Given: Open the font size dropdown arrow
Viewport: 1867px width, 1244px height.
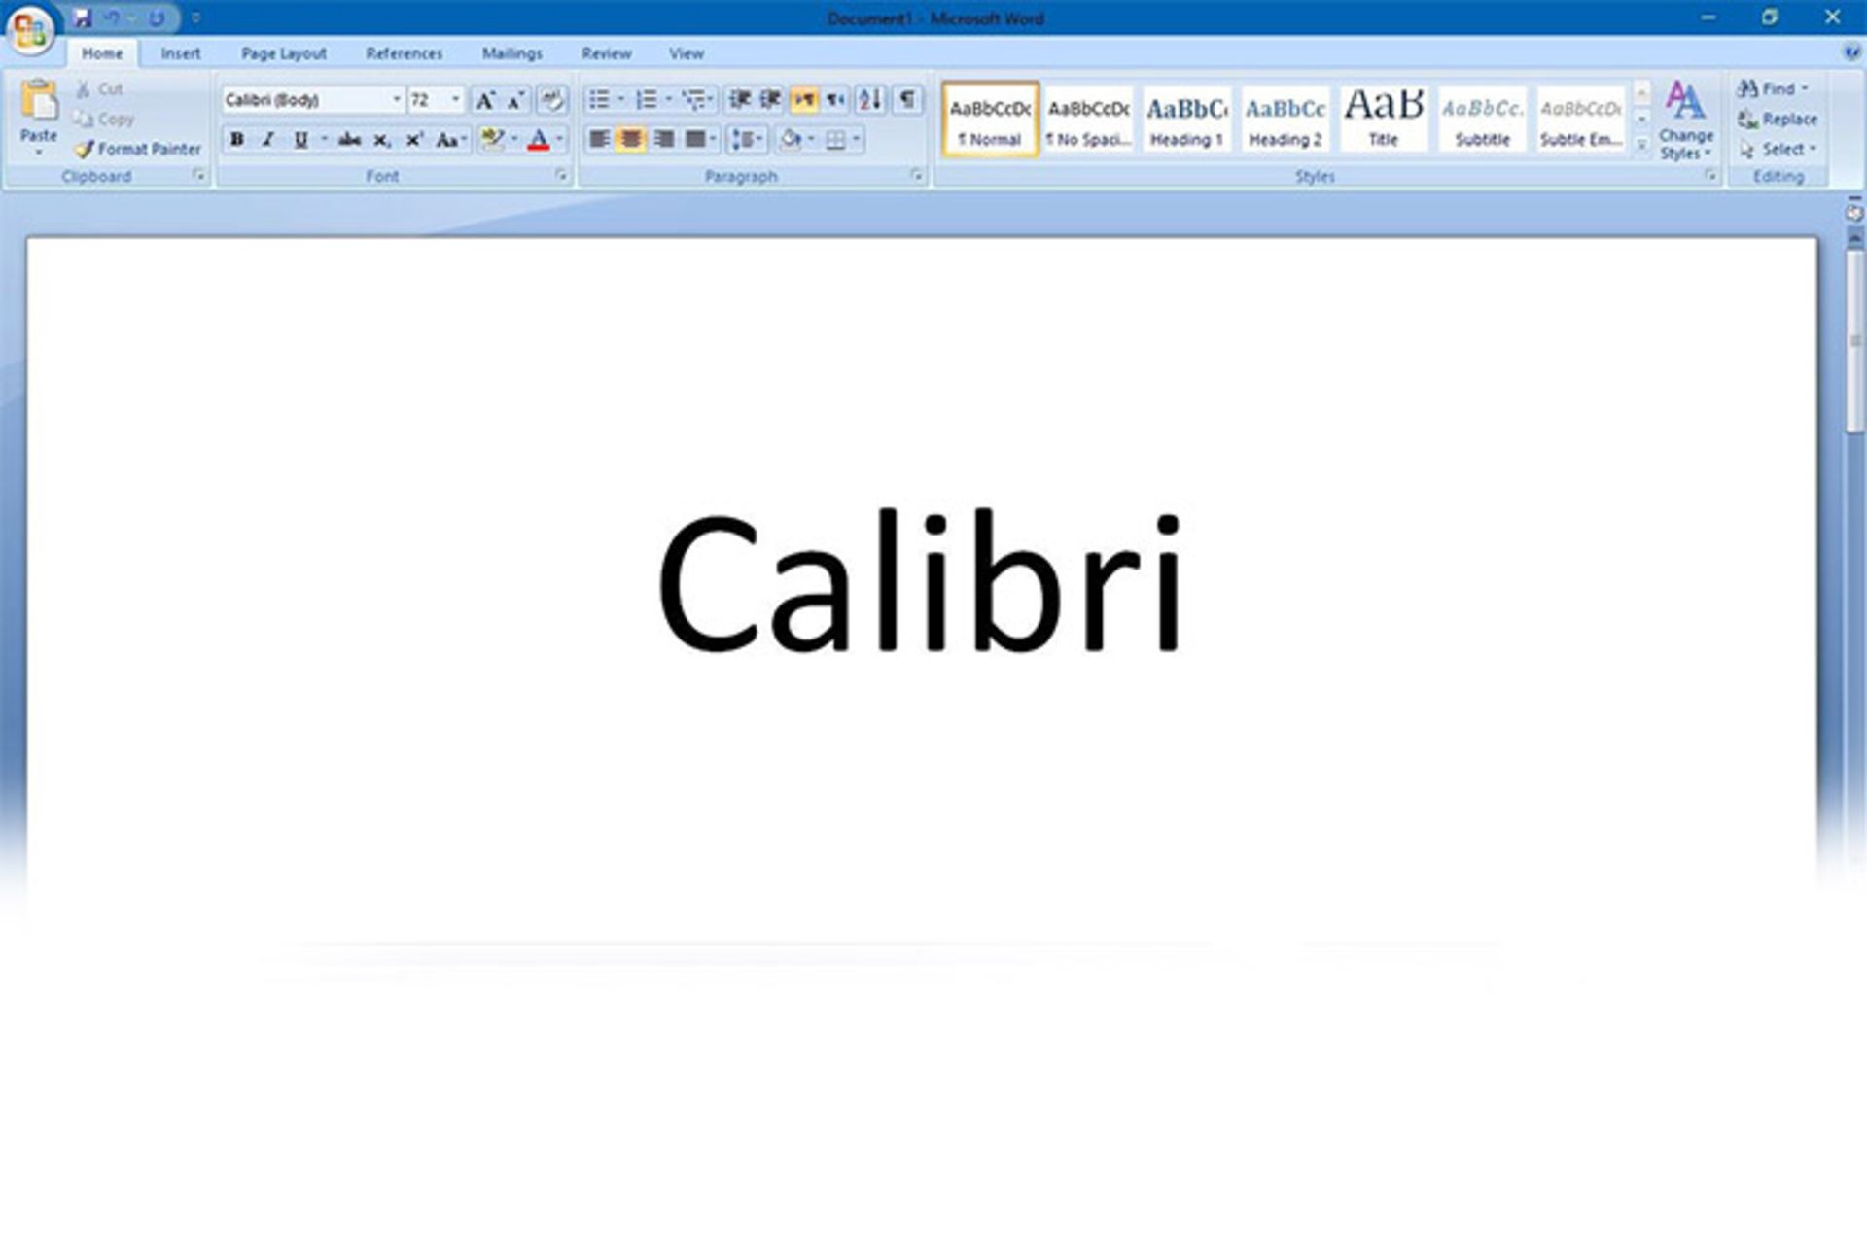Looking at the screenshot, I should click(x=455, y=100).
